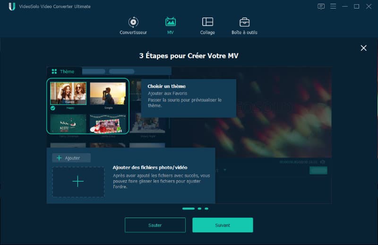Screen dimensions: 378x245
Task: Click the feedback message icon in title bar
Action: click(x=321, y=7)
